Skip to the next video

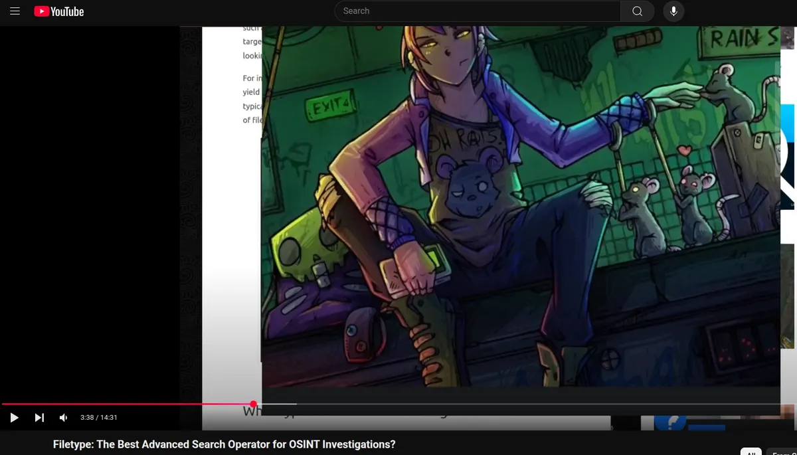pos(39,417)
